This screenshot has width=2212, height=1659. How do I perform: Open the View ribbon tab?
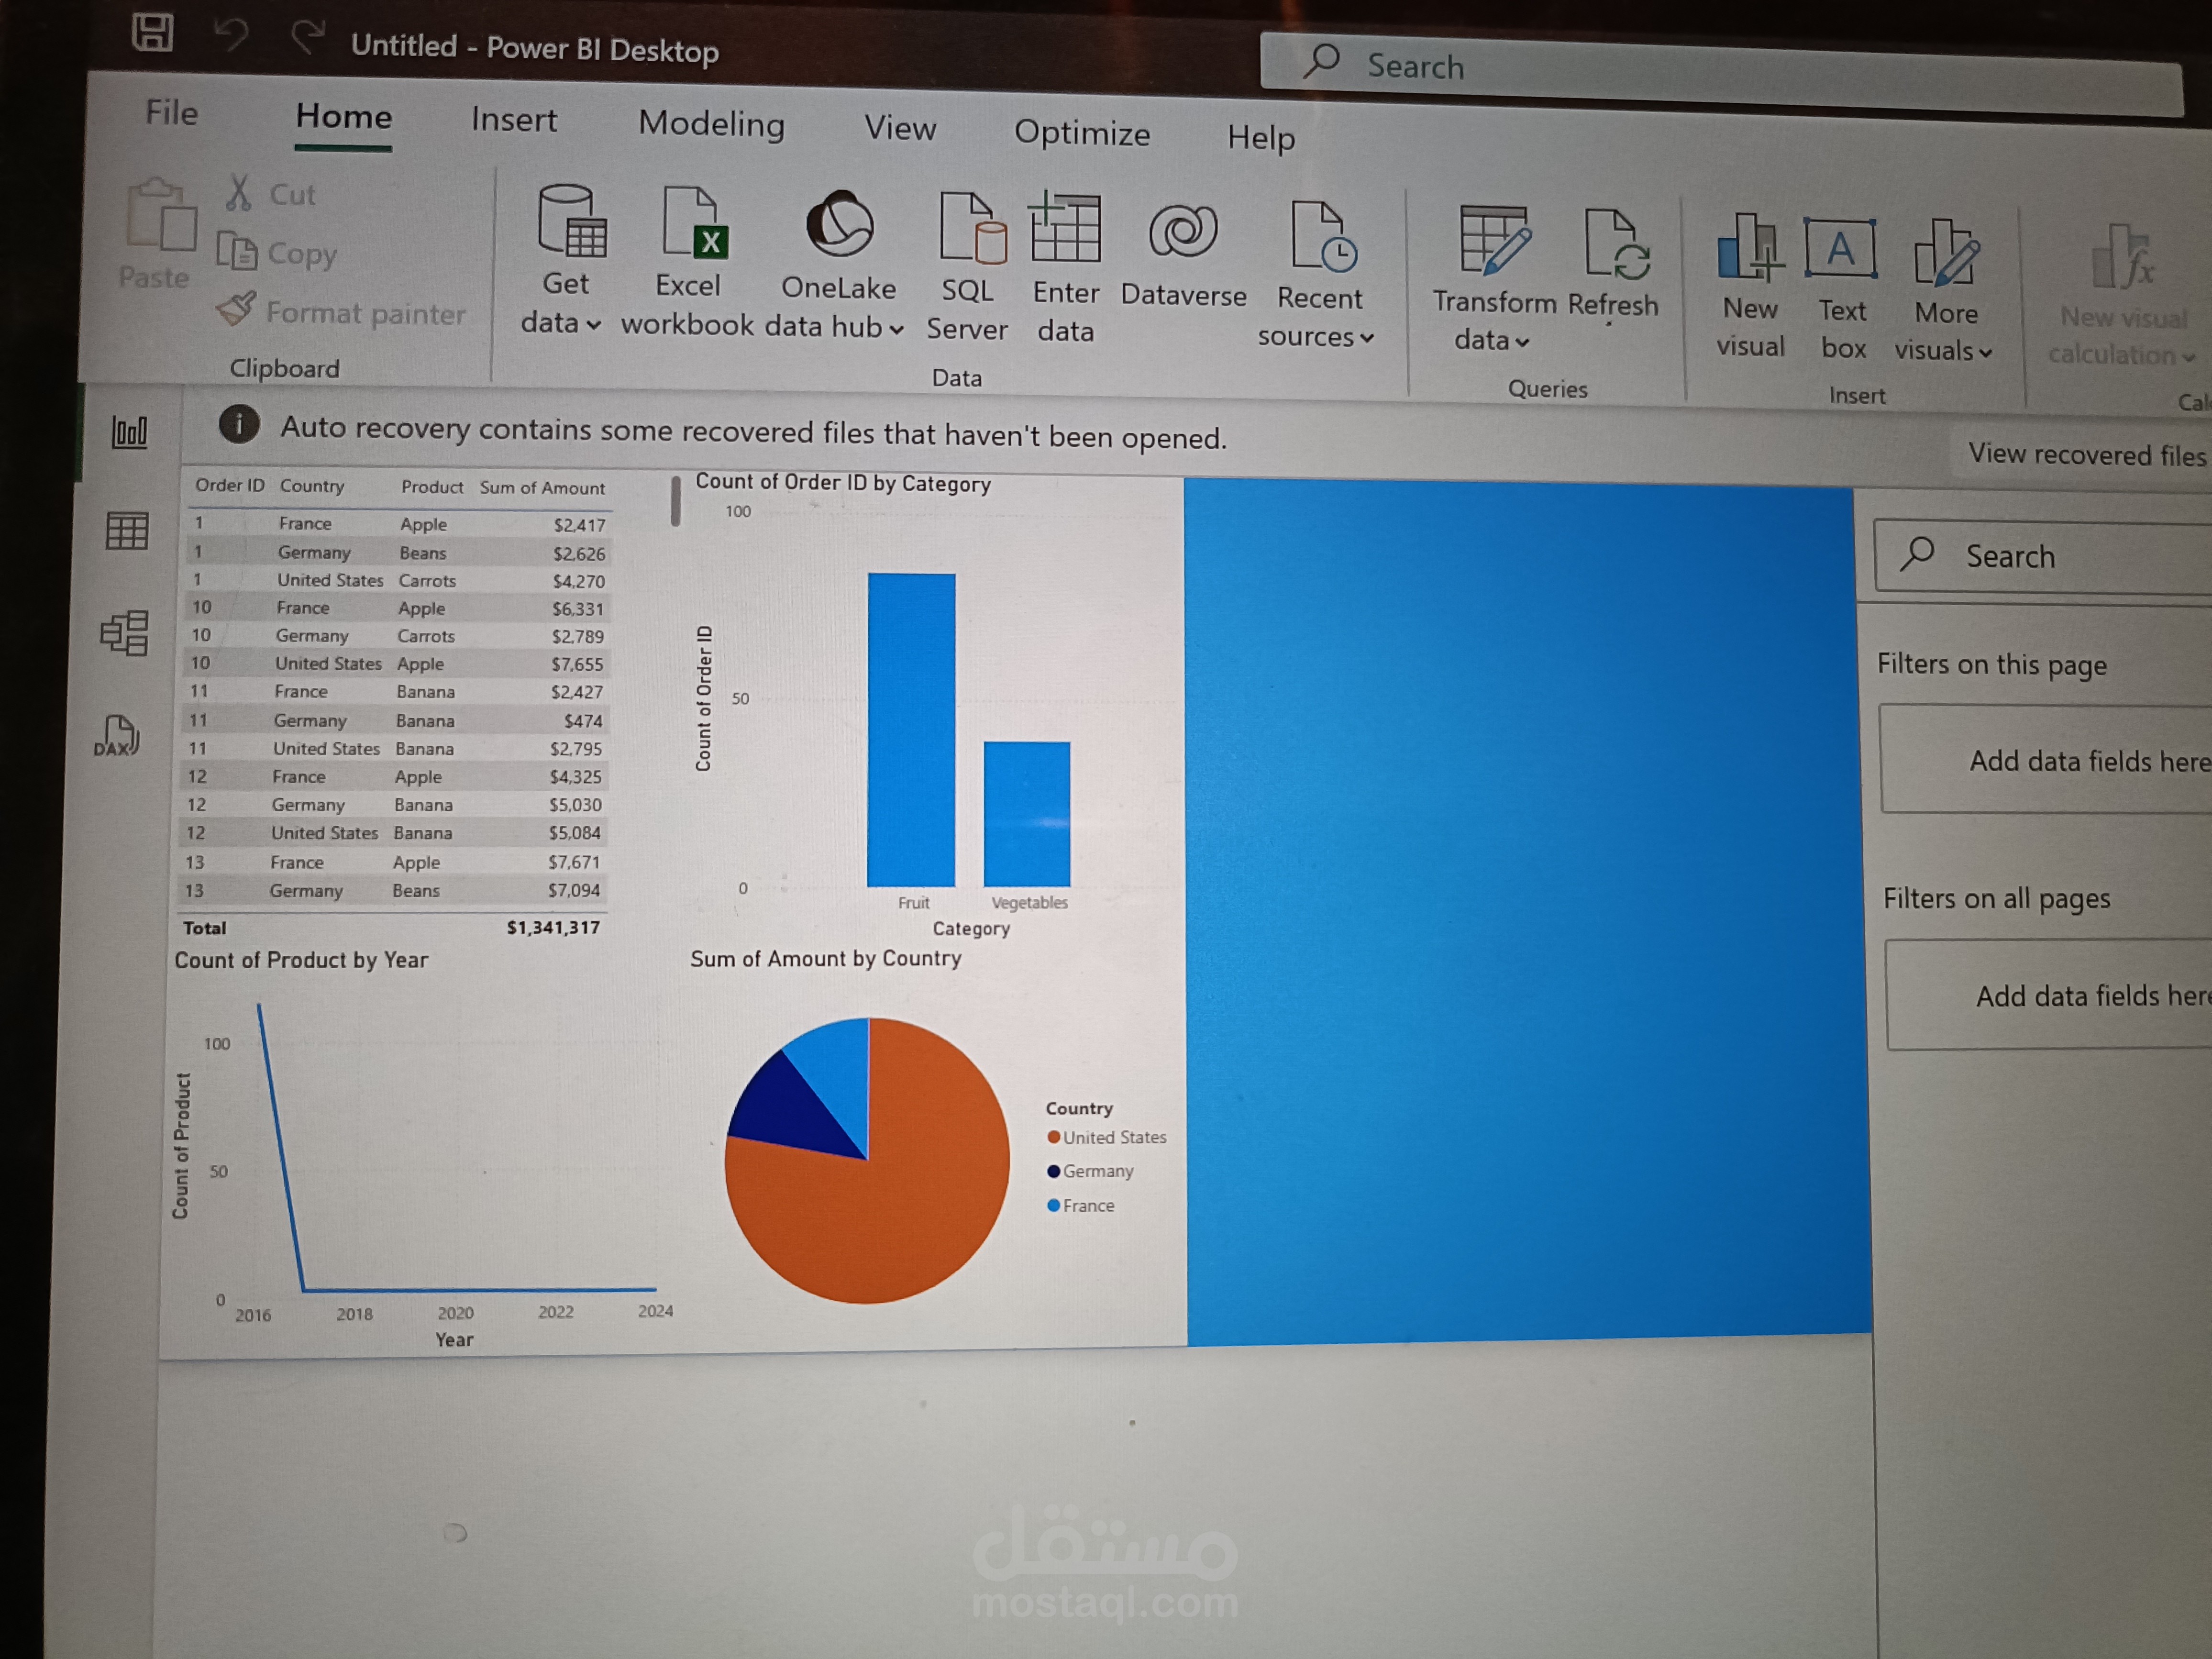coord(900,128)
